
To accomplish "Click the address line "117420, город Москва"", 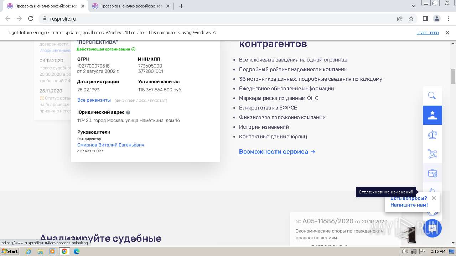I will [x=129, y=121].
